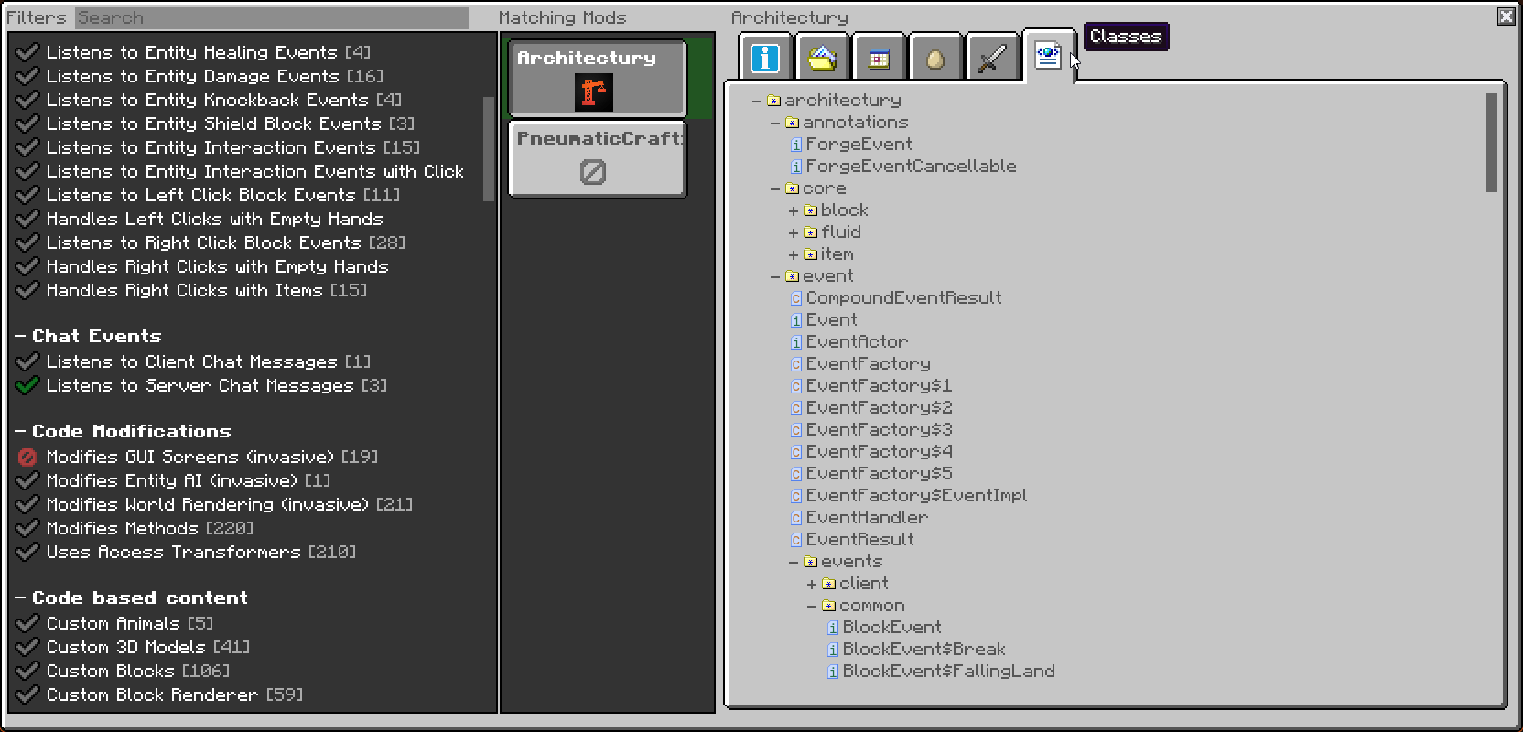Open the yellow folder files tab
The image size is (1523, 732).
(x=822, y=58)
